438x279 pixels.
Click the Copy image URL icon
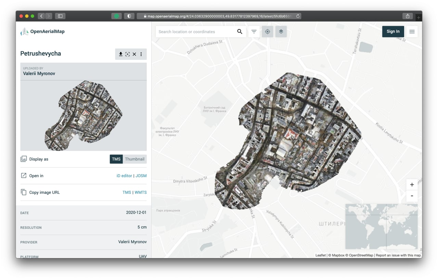point(24,192)
